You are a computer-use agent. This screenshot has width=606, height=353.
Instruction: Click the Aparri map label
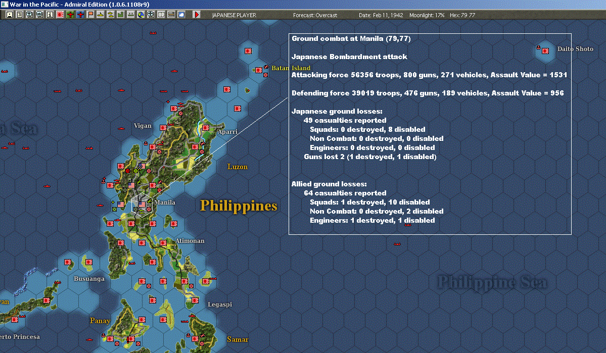click(227, 132)
